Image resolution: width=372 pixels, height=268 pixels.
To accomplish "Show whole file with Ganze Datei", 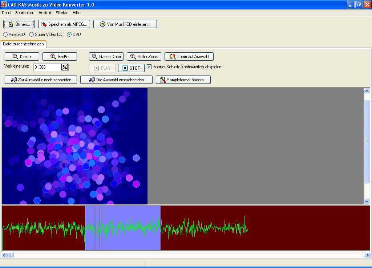I will tap(106, 57).
